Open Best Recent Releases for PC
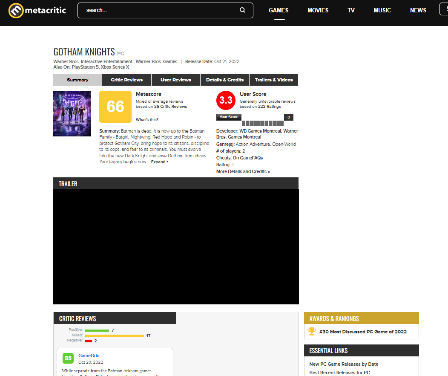This screenshot has width=448, height=376. (x=339, y=373)
